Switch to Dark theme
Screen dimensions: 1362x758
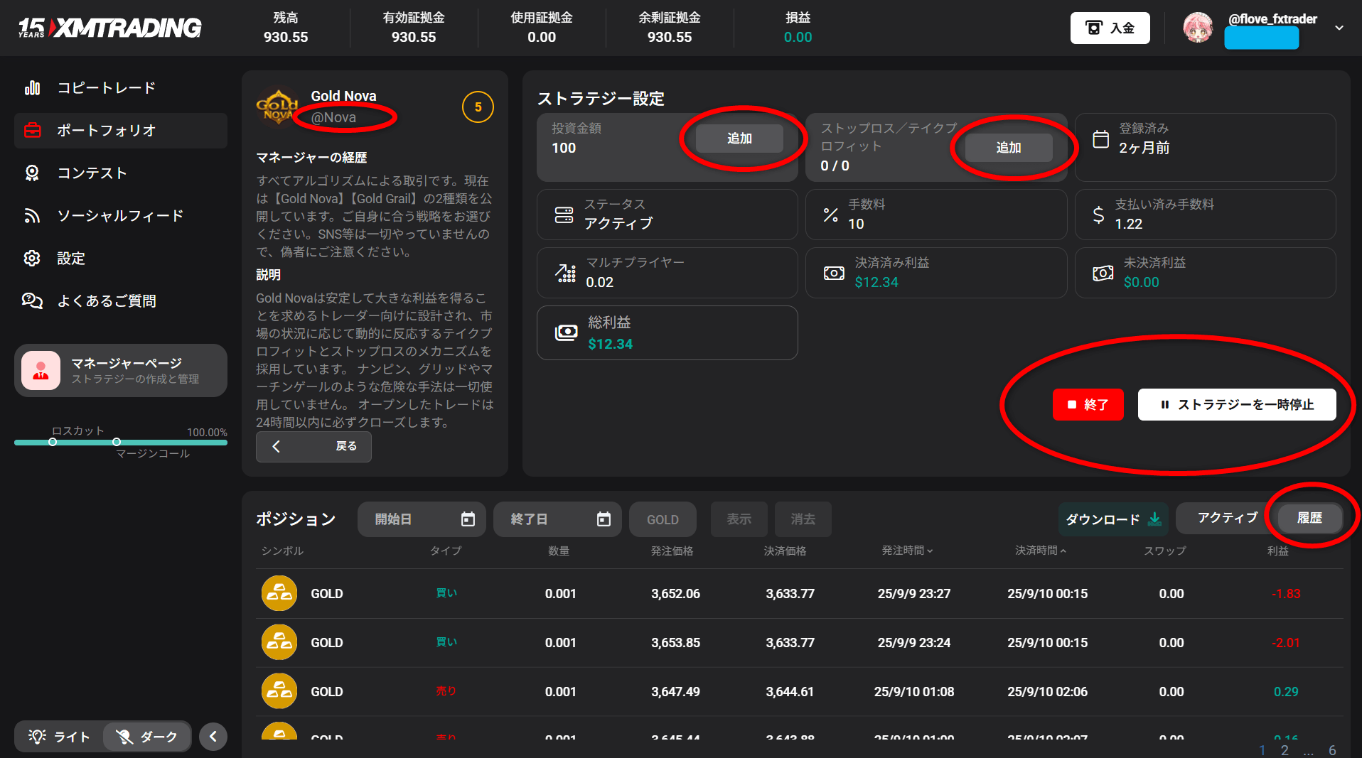(x=147, y=737)
